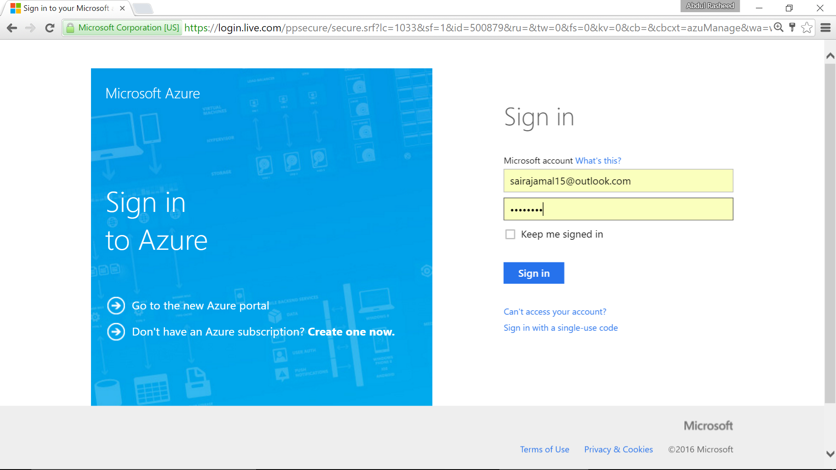The width and height of the screenshot is (836, 470).
Task: Click the scrollbar up arrow
Action: pyautogui.click(x=830, y=56)
